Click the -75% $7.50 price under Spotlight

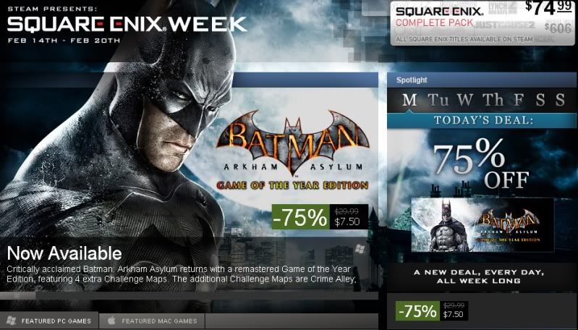(x=432, y=311)
